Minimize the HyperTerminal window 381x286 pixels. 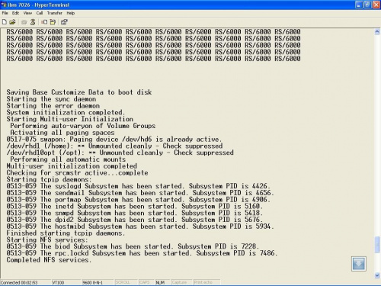point(359,5)
